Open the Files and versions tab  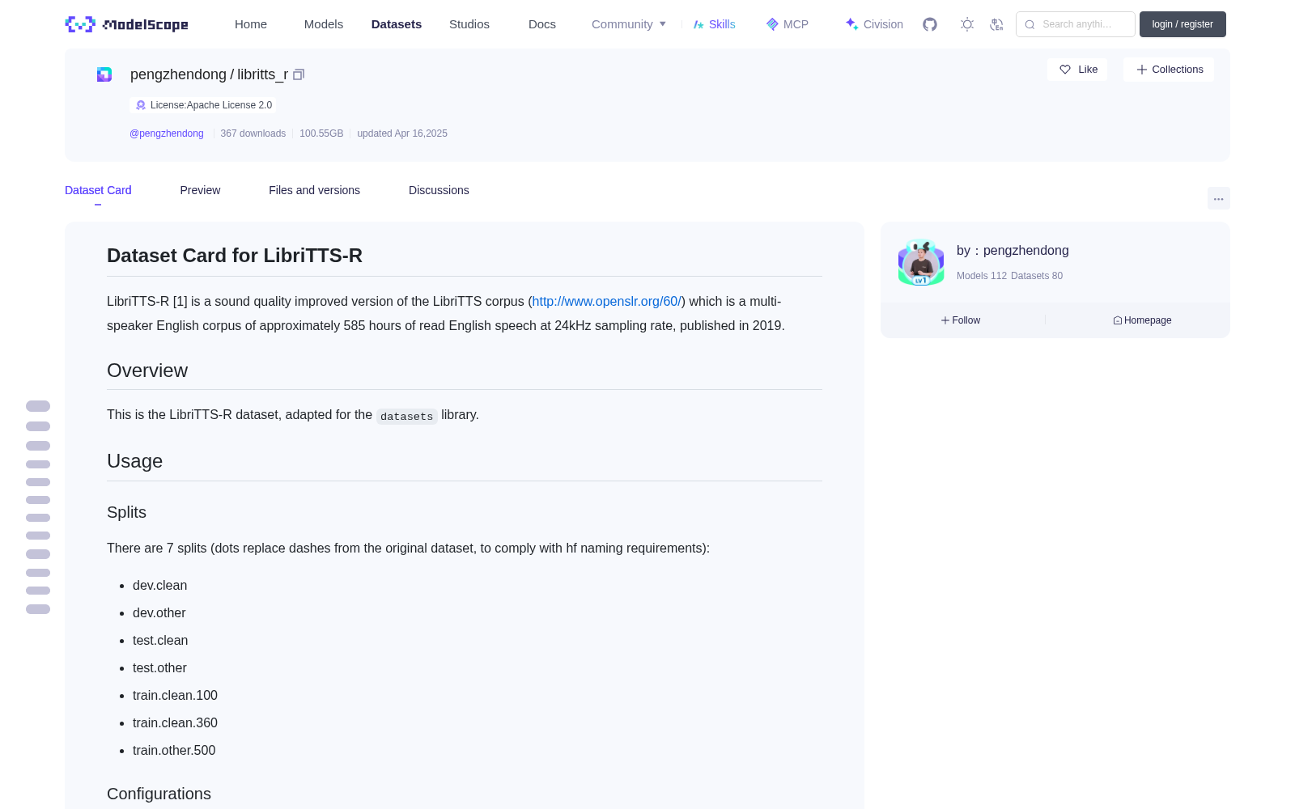[x=314, y=190]
